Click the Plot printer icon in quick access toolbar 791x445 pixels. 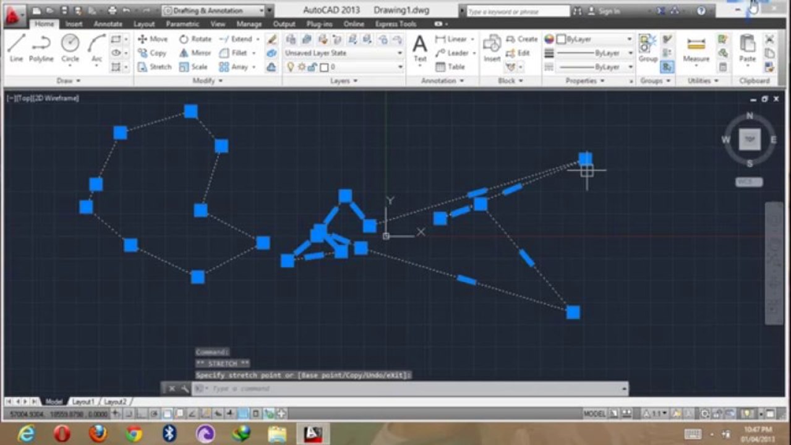[111, 11]
